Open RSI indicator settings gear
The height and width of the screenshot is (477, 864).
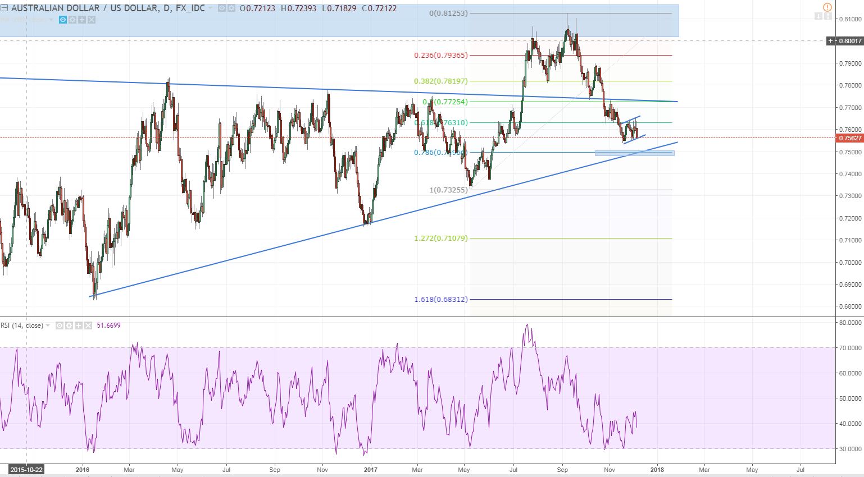(69, 325)
